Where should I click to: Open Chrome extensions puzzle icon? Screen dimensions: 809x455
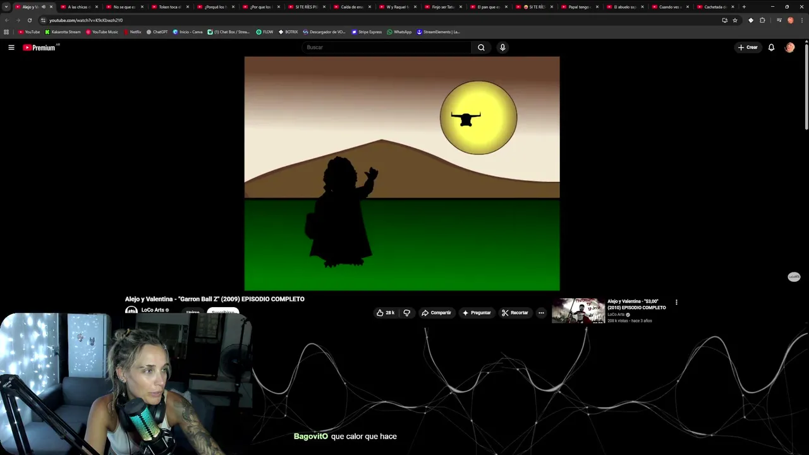point(762,20)
